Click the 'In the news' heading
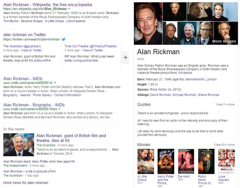 (14, 129)
